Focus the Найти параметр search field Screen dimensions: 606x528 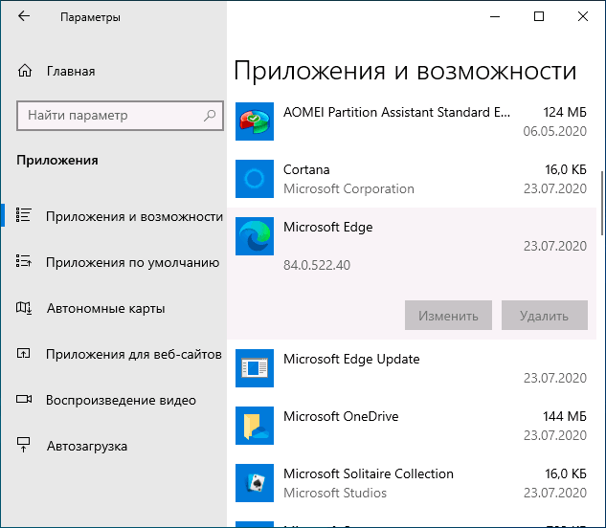click(120, 116)
